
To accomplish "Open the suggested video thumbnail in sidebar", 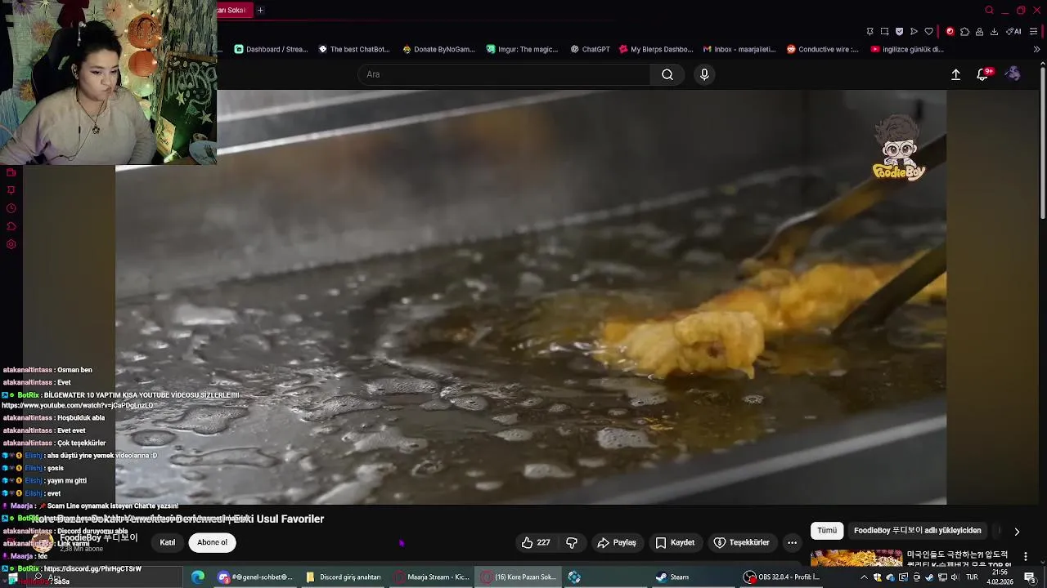I will [856, 558].
